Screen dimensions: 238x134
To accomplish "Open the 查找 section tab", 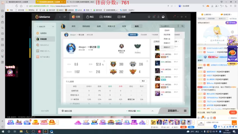I will click(137, 26).
